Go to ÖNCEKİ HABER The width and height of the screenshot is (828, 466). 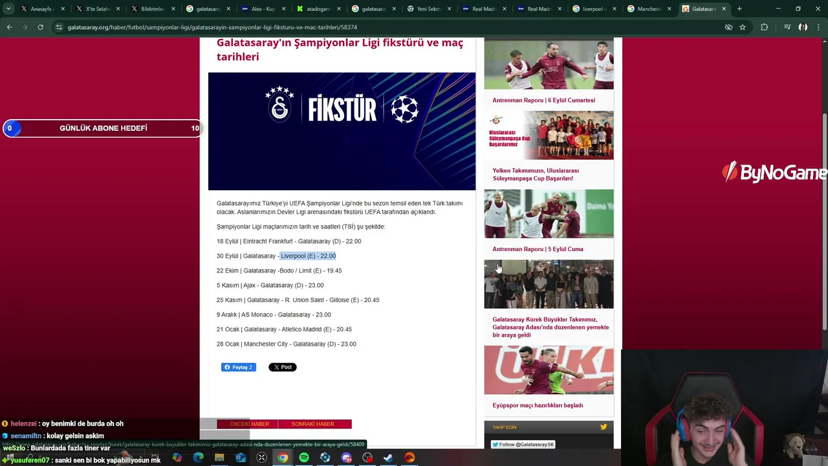point(249,424)
